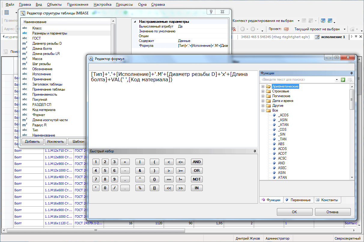Open the help question mark in table editor
This screenshot has height=242, width=364.
[211, 12]
